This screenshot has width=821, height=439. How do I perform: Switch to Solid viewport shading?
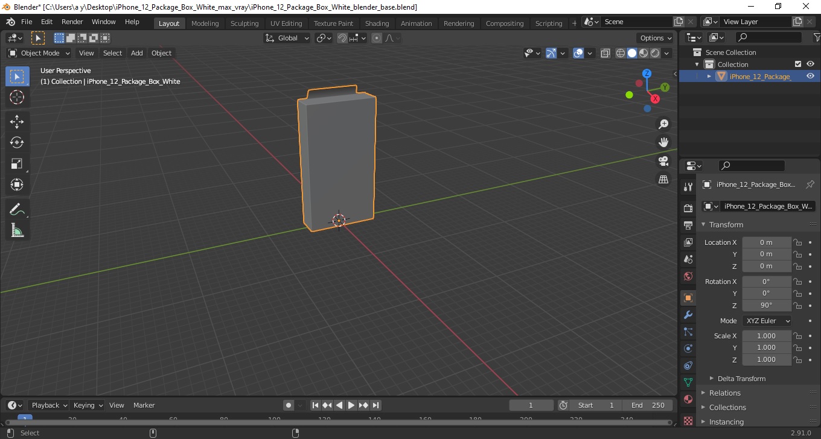tap(632, 53)
